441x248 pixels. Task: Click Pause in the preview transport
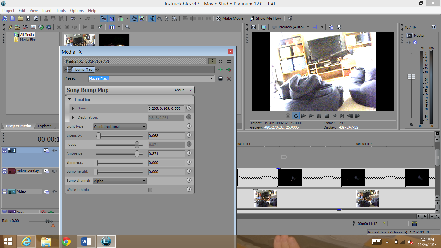pos(319,116)
